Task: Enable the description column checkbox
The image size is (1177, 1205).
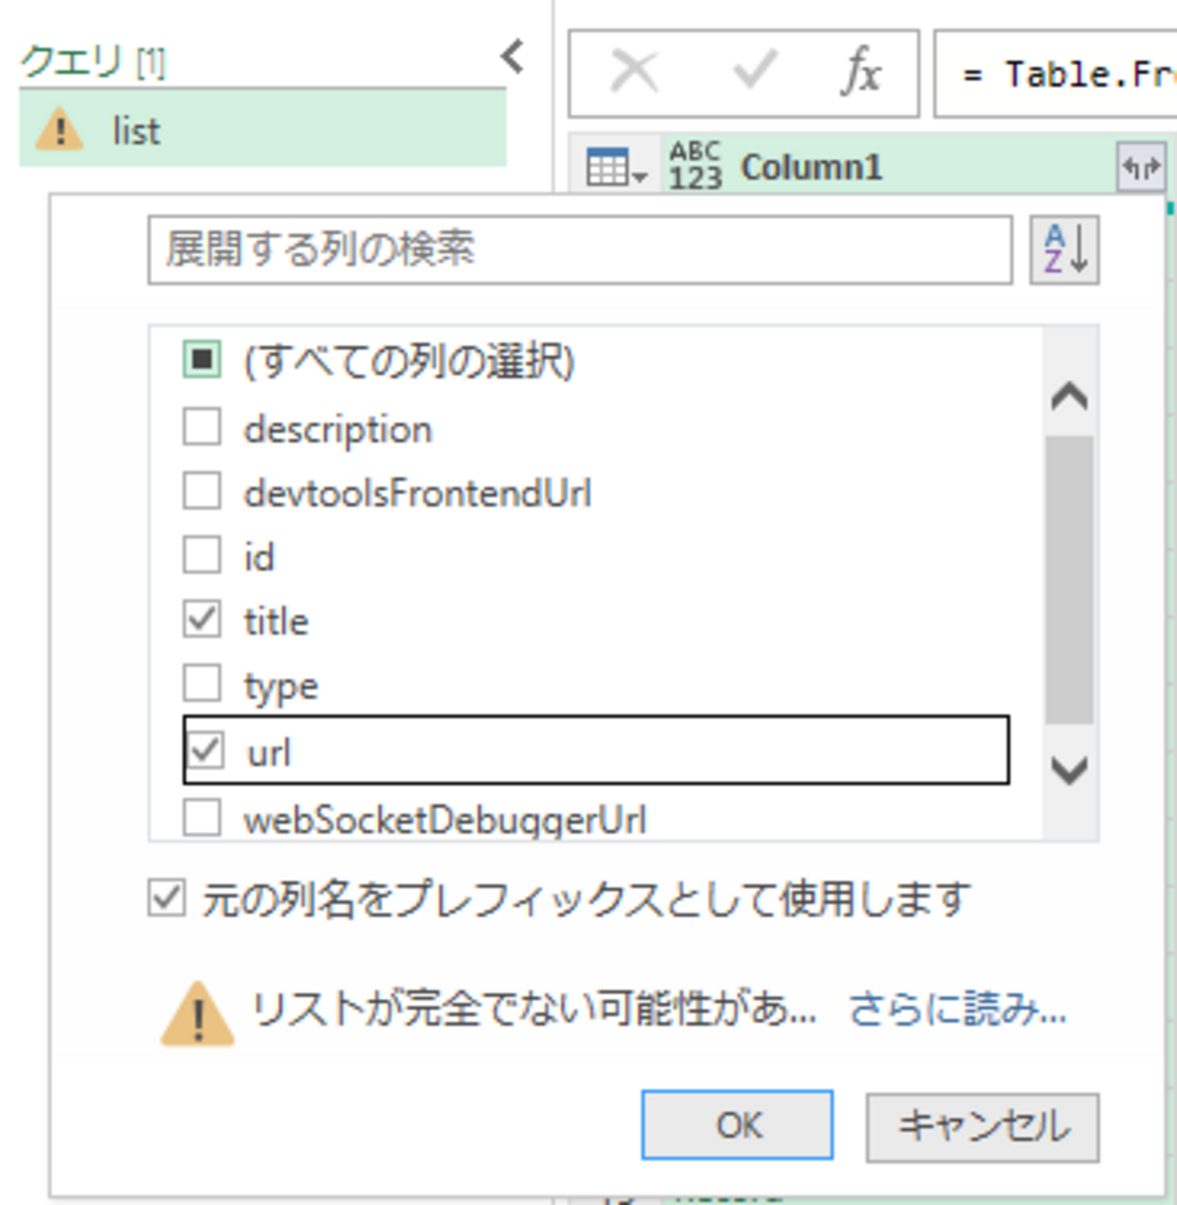Action: point(202,427)
